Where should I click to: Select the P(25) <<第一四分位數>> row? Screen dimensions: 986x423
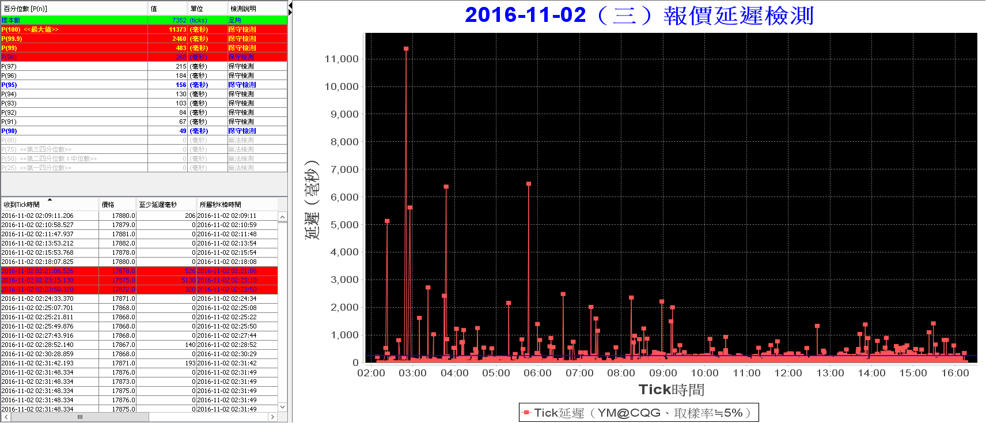(x=144, y=168)
